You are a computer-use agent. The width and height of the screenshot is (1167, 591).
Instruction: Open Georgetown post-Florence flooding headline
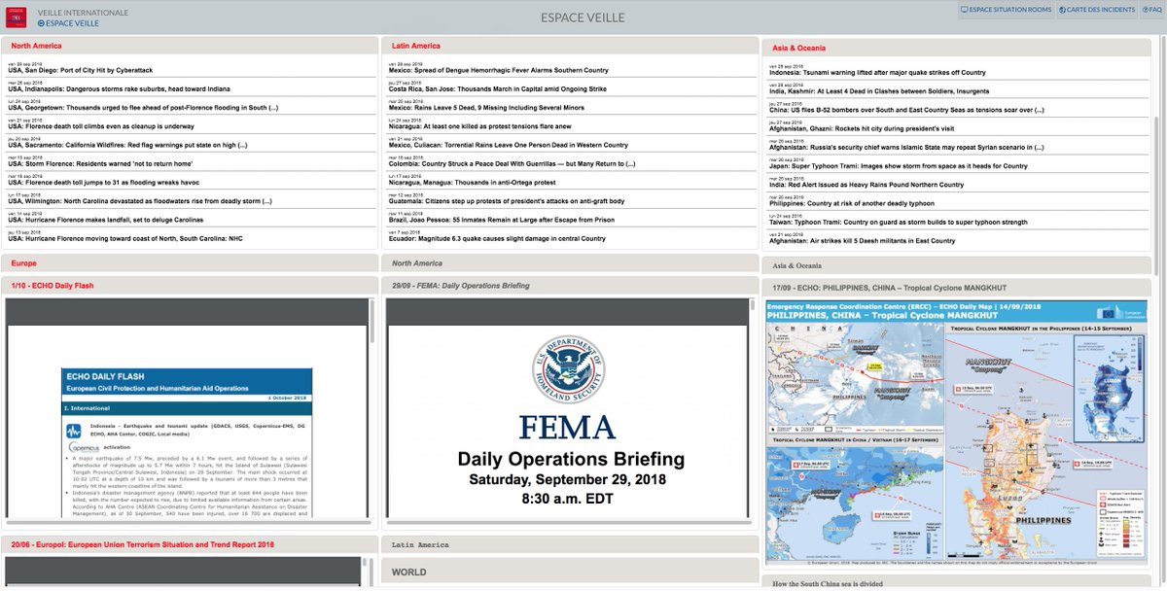[x=143, y=108]
